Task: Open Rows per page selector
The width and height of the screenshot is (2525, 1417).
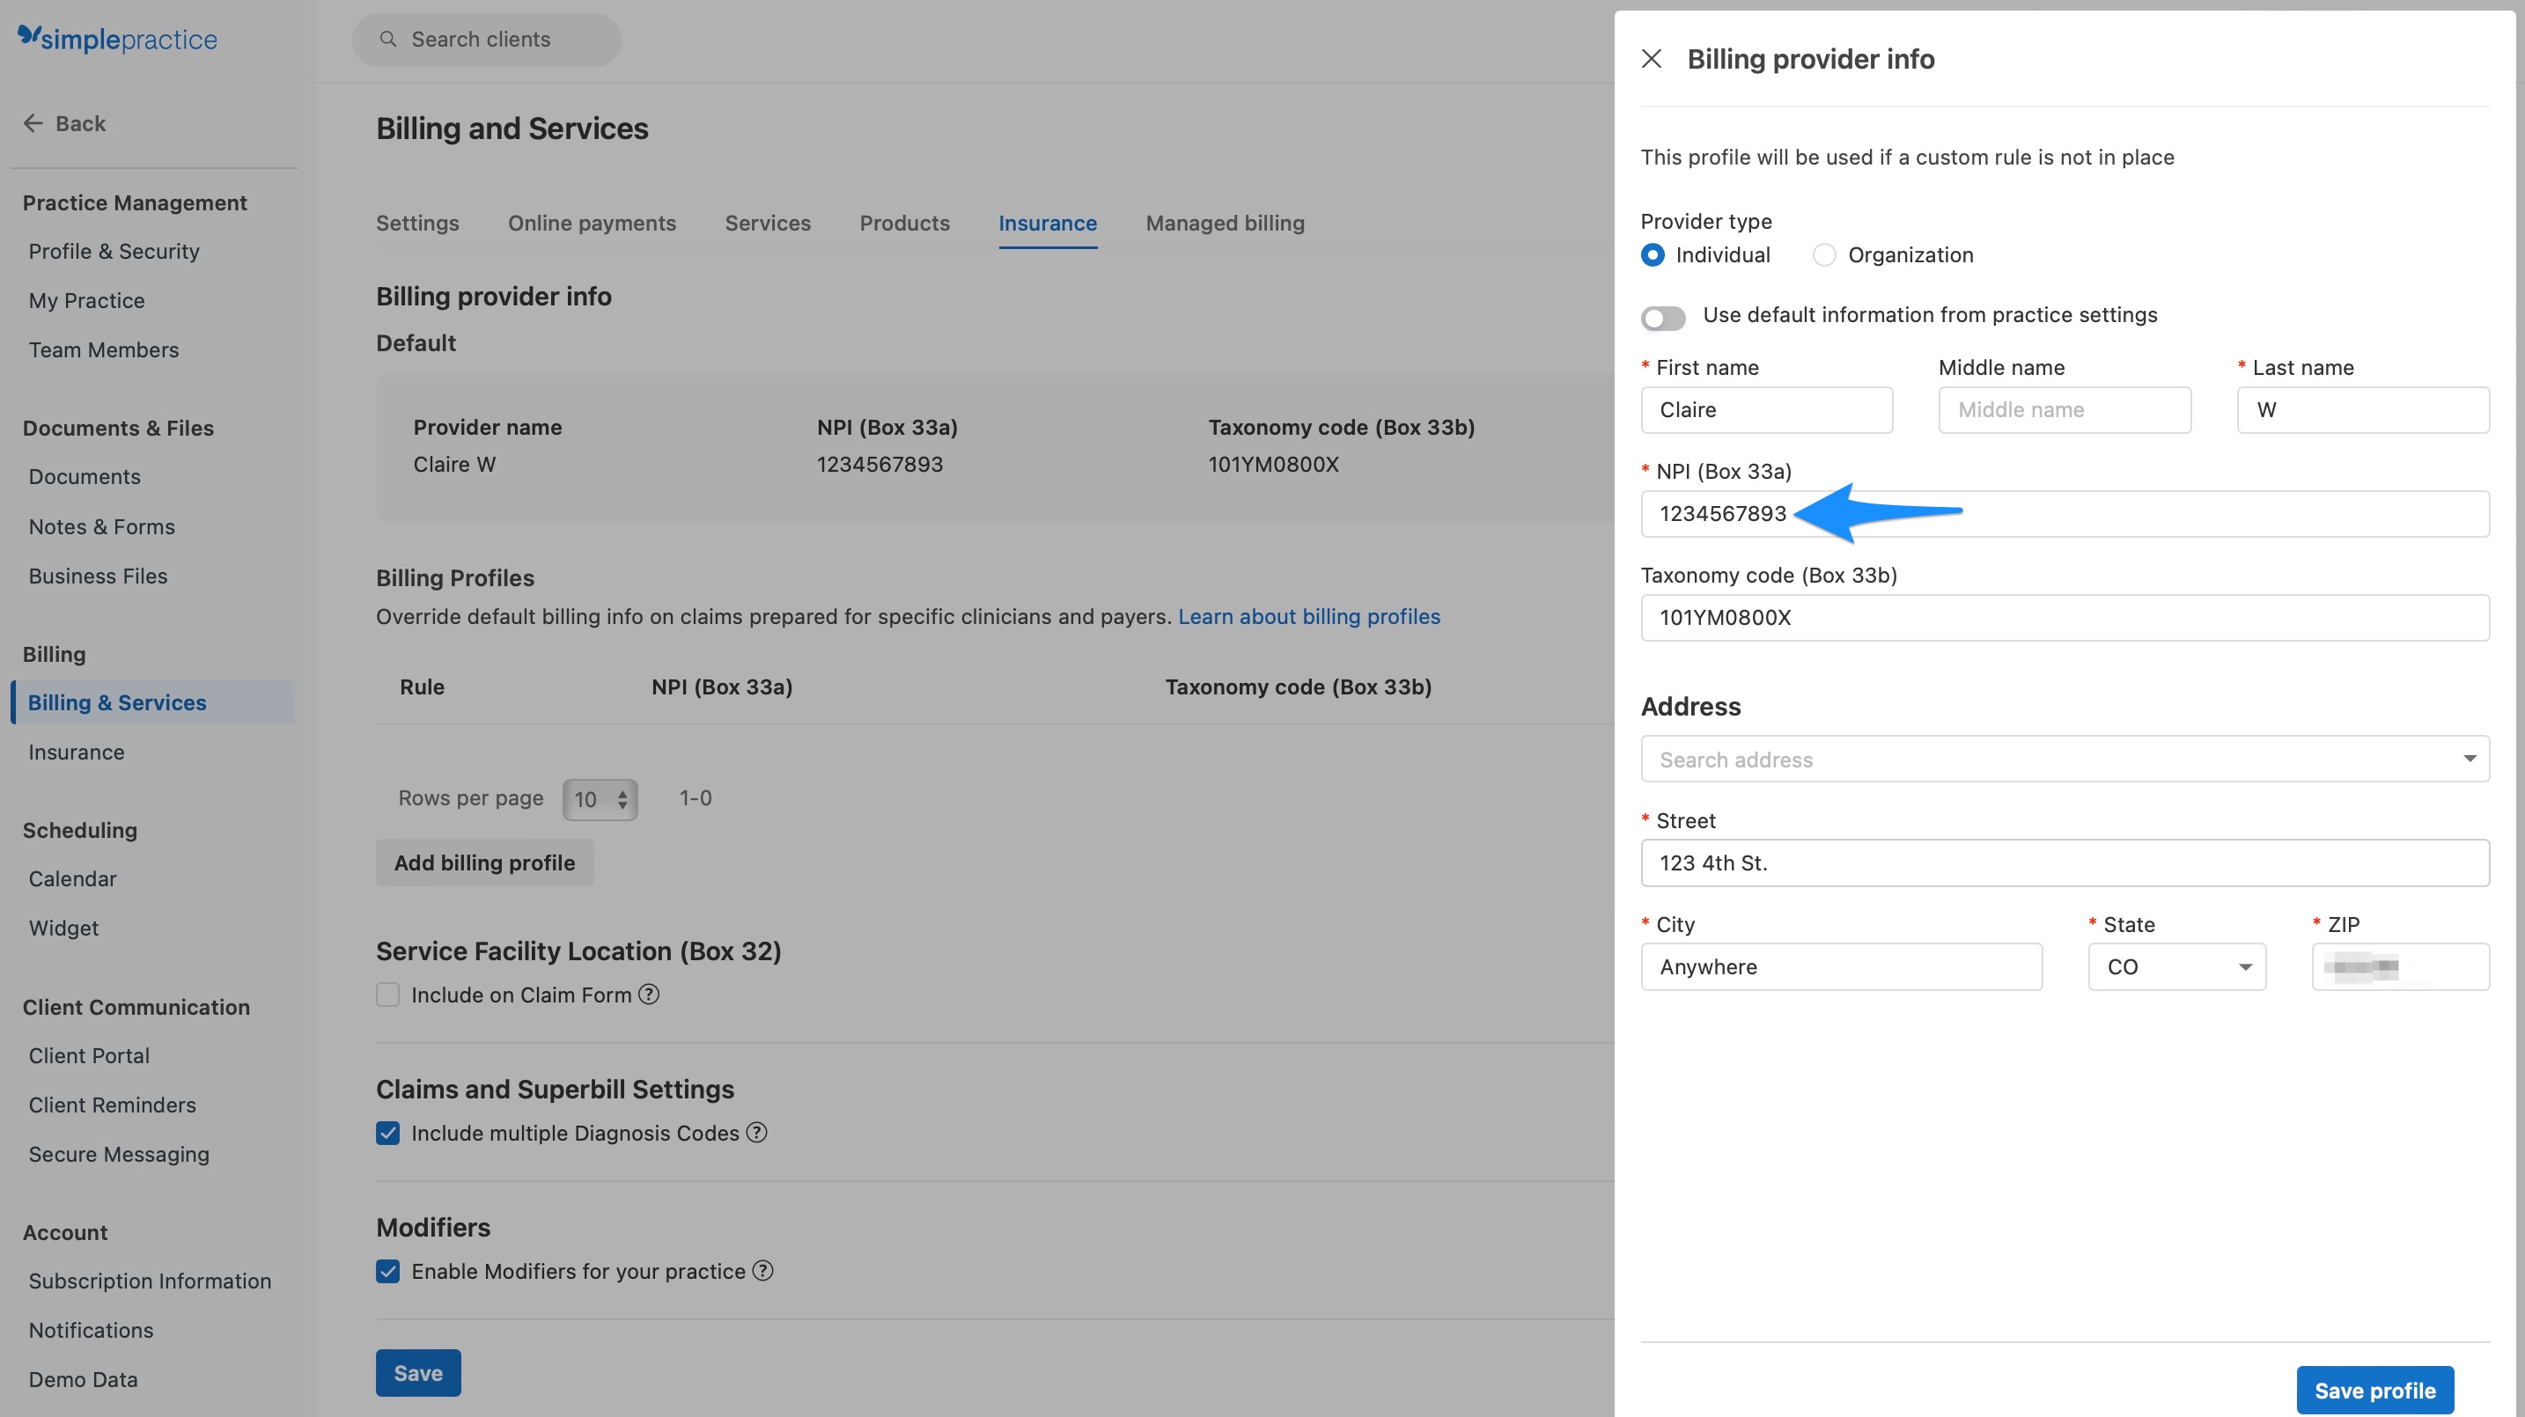Action: coord(600,800)
